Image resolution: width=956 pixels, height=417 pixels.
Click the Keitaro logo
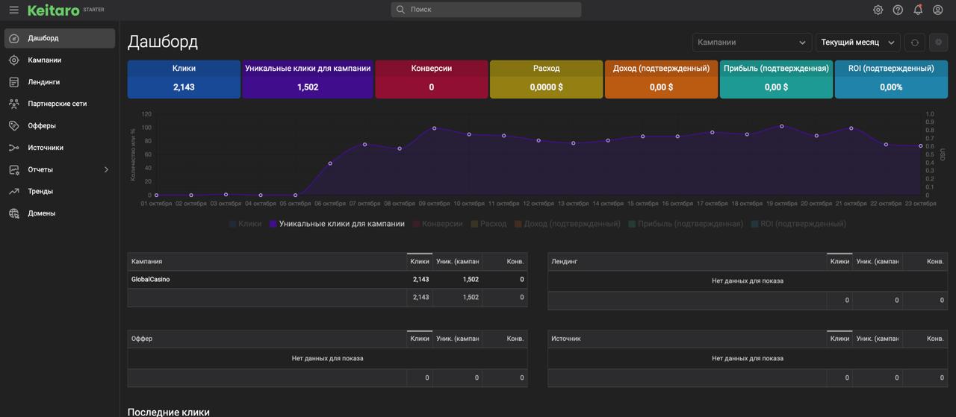[x=53, y=10]
